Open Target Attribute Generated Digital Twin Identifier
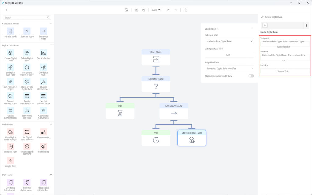 tap(229, 69)
